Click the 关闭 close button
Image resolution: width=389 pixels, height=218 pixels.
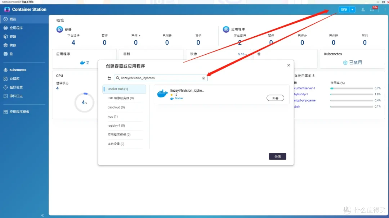pos(277,156)
